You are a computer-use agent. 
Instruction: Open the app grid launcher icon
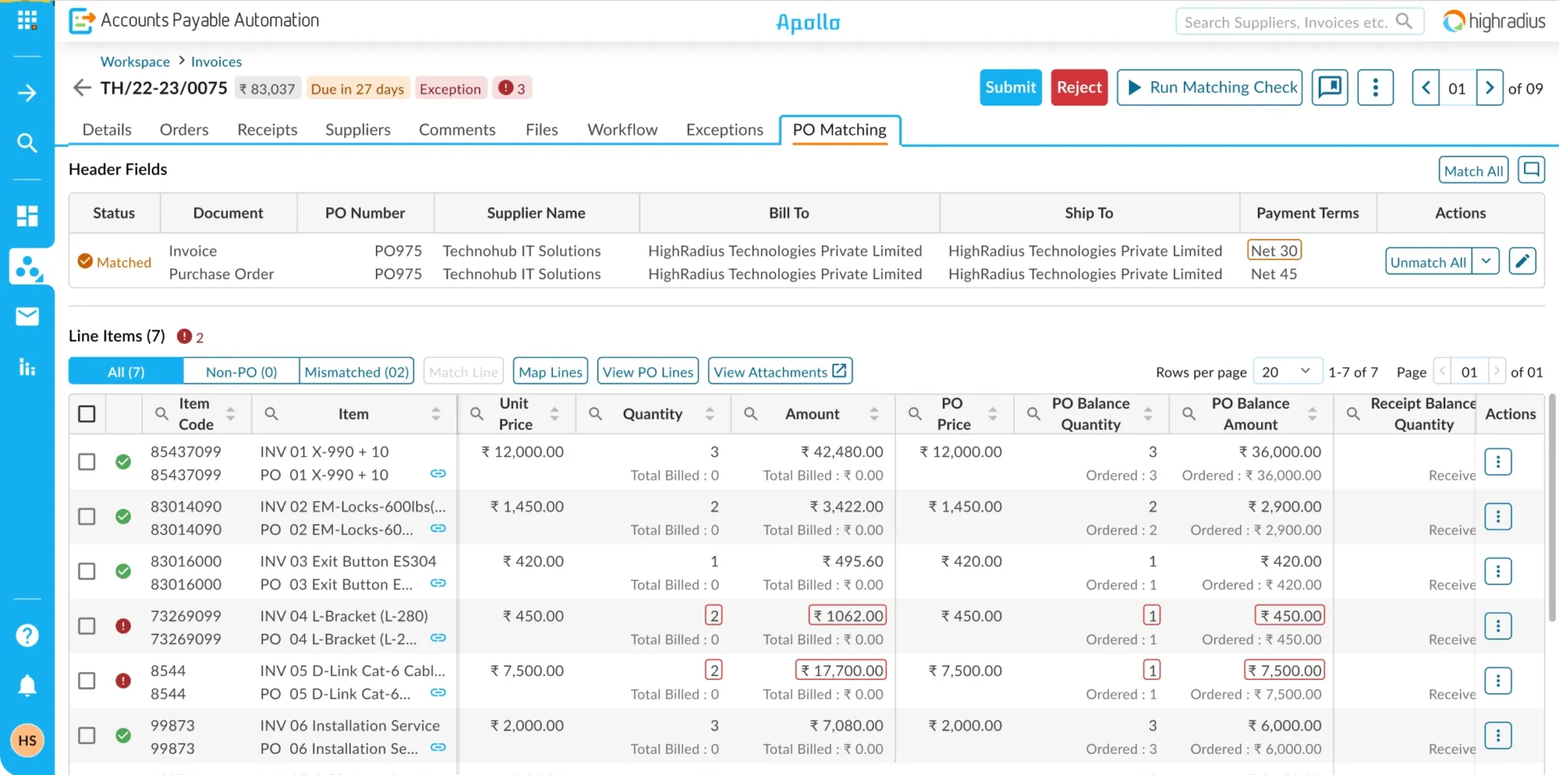pos(27,20)
